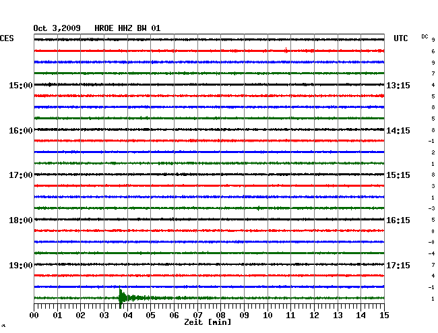Select the "16:00" local time label
438x333 pixels.
pyautogui.click(x=21, y=131)
